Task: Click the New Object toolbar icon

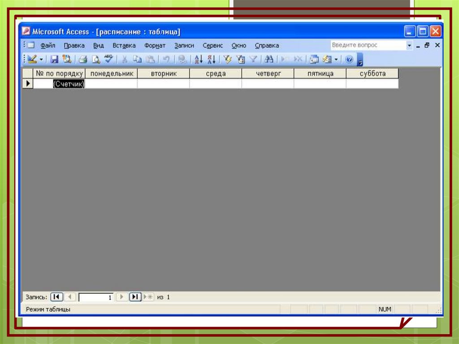Action: pyautogui.click(x=327, y=60)
